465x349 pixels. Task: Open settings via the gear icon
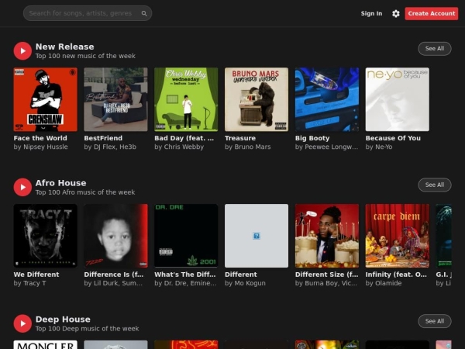[395, 14]
